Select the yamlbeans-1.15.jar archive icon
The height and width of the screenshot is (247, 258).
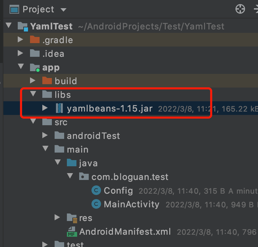[59, 108]
